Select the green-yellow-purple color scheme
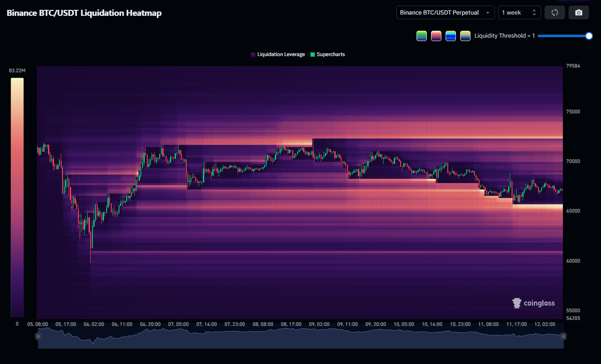The height and width of the screenshot is (364, 601). (x=422, y=36)
